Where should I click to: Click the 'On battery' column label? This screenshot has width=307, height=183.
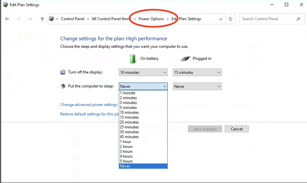point(149,58)
